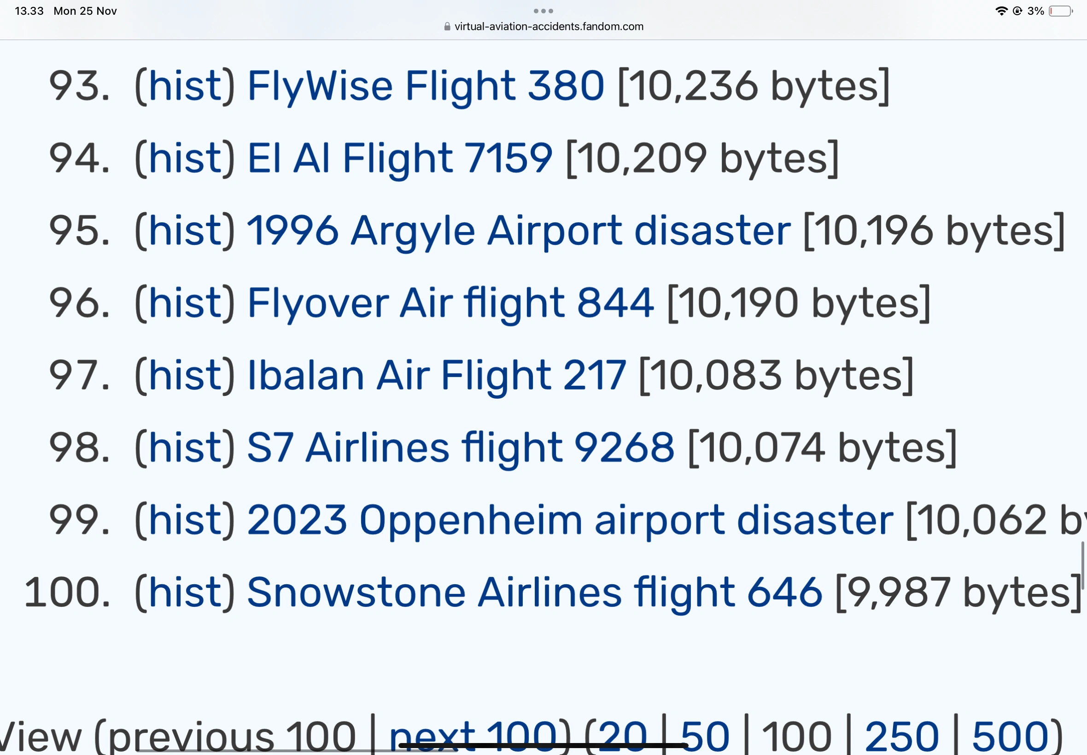
Task: Open Flyover Air flight 844 page
Action: [x=450, y=303]
